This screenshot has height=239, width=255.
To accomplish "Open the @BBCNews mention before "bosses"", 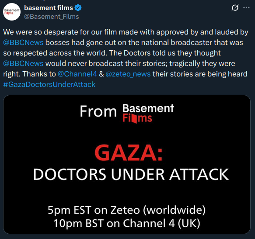I will point(23,42).
